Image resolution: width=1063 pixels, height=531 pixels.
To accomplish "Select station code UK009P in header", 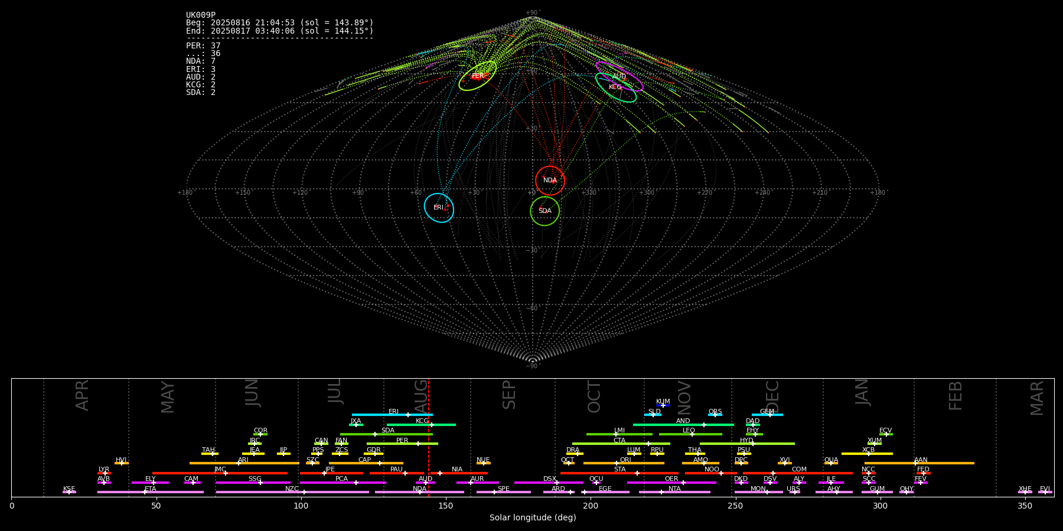I will pyautogui.click(x=201, y=15).
